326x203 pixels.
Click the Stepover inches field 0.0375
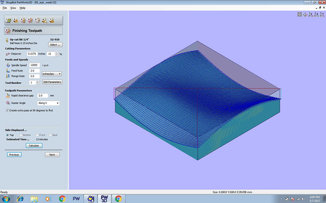(32, 54)
